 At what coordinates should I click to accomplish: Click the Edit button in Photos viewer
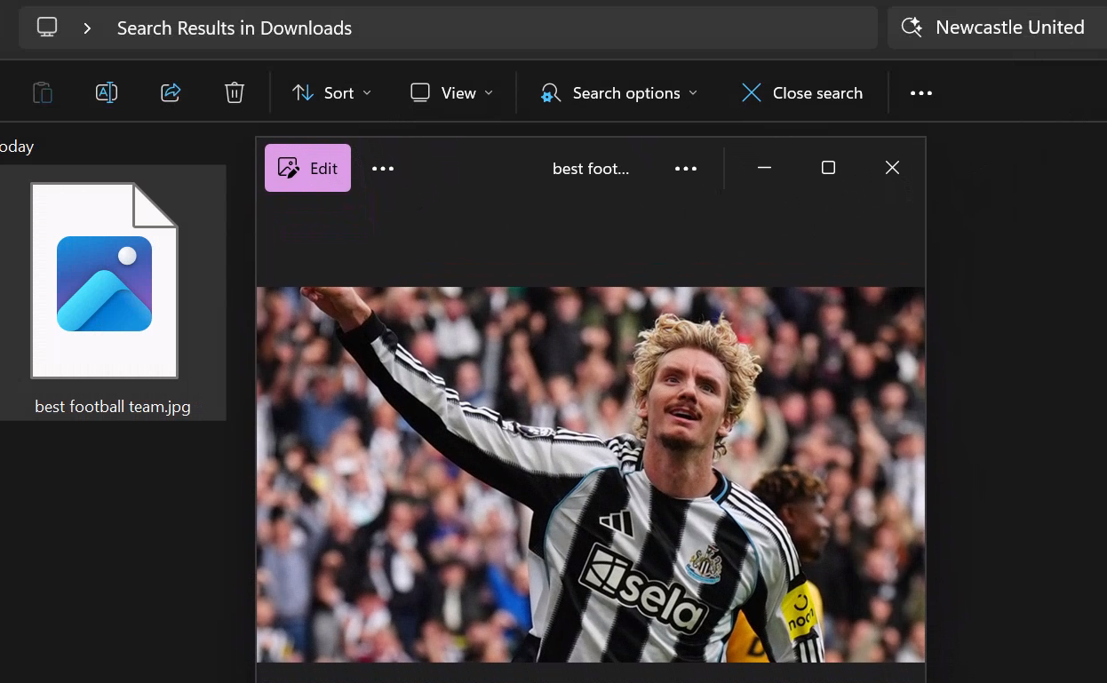tap(307, 168)
